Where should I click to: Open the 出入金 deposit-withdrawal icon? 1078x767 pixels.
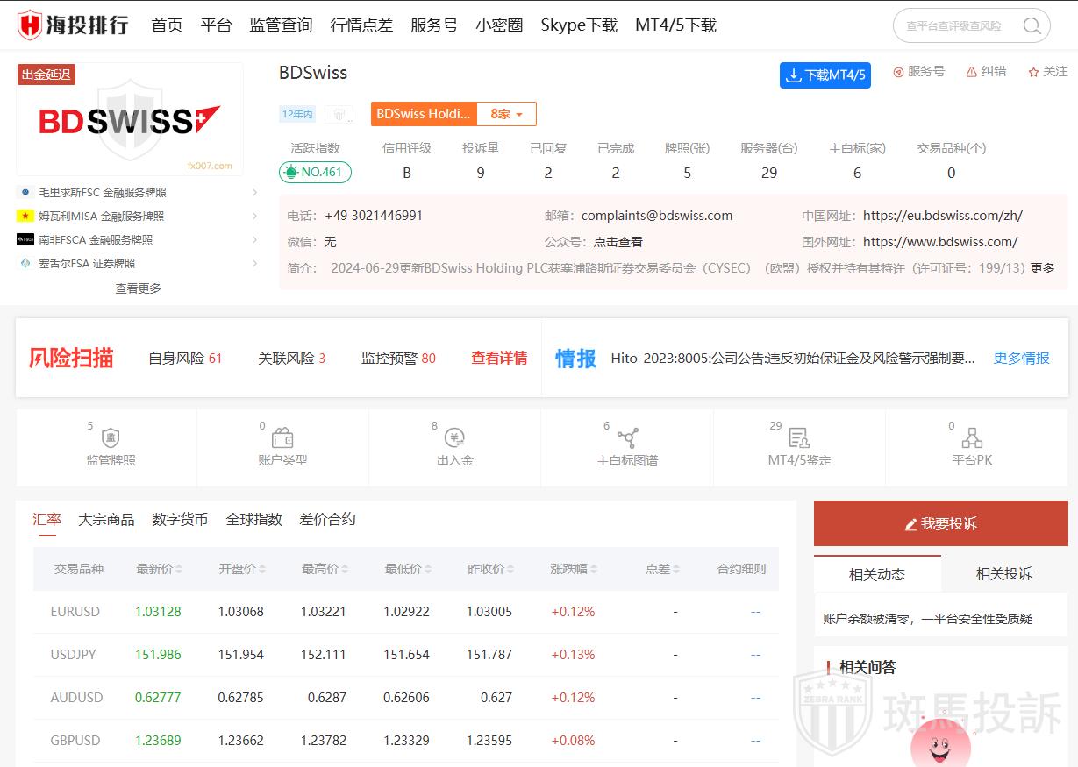tap(454, 438)
